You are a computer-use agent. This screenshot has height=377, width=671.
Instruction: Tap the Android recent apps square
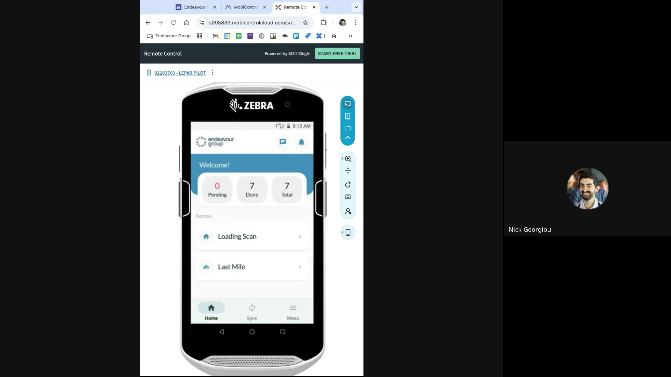(283, 332)
